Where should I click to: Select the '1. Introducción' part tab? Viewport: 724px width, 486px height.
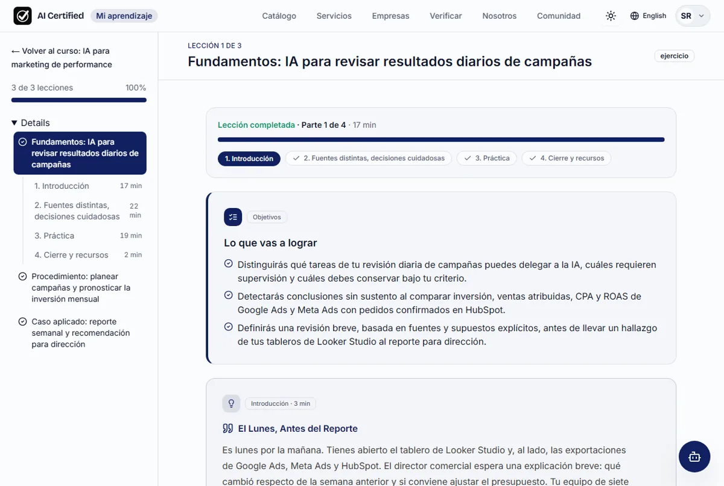click(x=249, y=159)
